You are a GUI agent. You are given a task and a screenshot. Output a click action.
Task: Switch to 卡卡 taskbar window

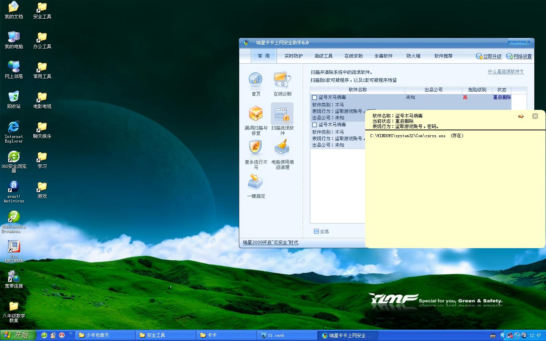[x=227, y=335]
